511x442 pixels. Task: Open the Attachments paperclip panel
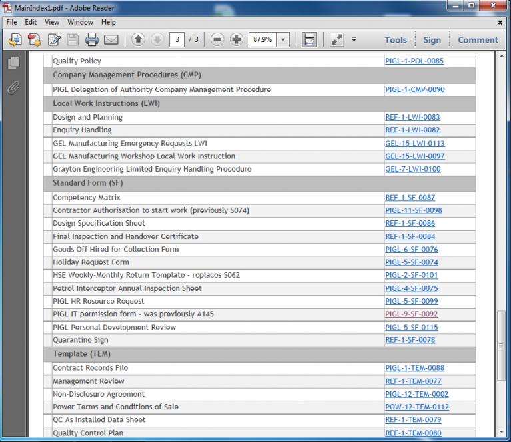tap(14, 87)
